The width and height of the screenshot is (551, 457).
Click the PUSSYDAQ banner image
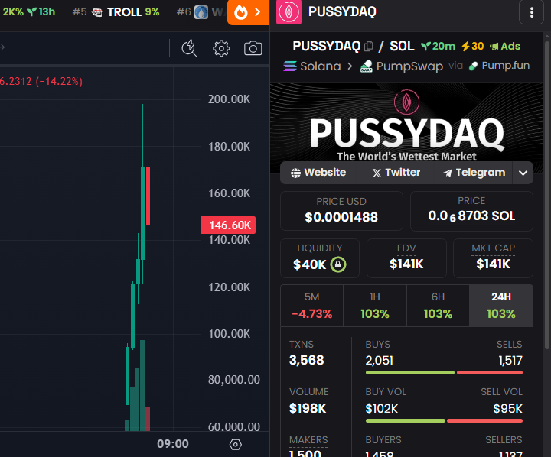point(406,123)
